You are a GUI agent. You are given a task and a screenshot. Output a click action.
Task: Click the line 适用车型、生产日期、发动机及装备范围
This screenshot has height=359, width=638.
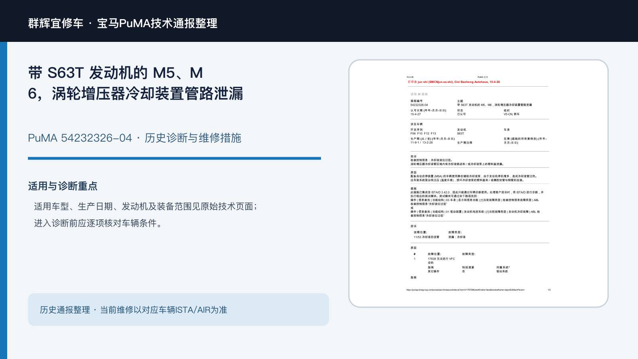tap(146, 207)
